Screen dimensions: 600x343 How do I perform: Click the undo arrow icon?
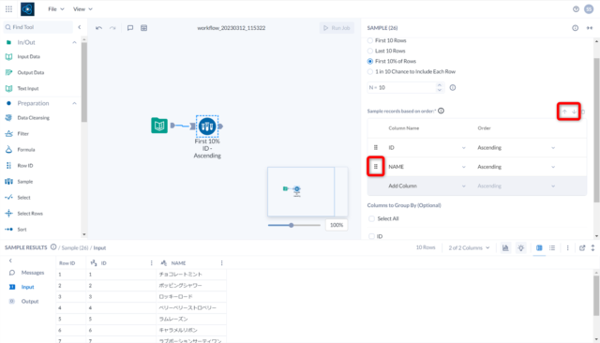pyautogui.click(x=98, y=28)
